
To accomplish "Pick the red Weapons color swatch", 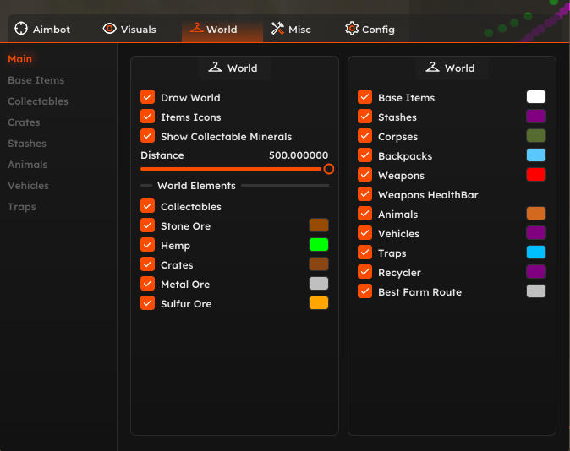I will pyautogui.click(x=536, y=175).
